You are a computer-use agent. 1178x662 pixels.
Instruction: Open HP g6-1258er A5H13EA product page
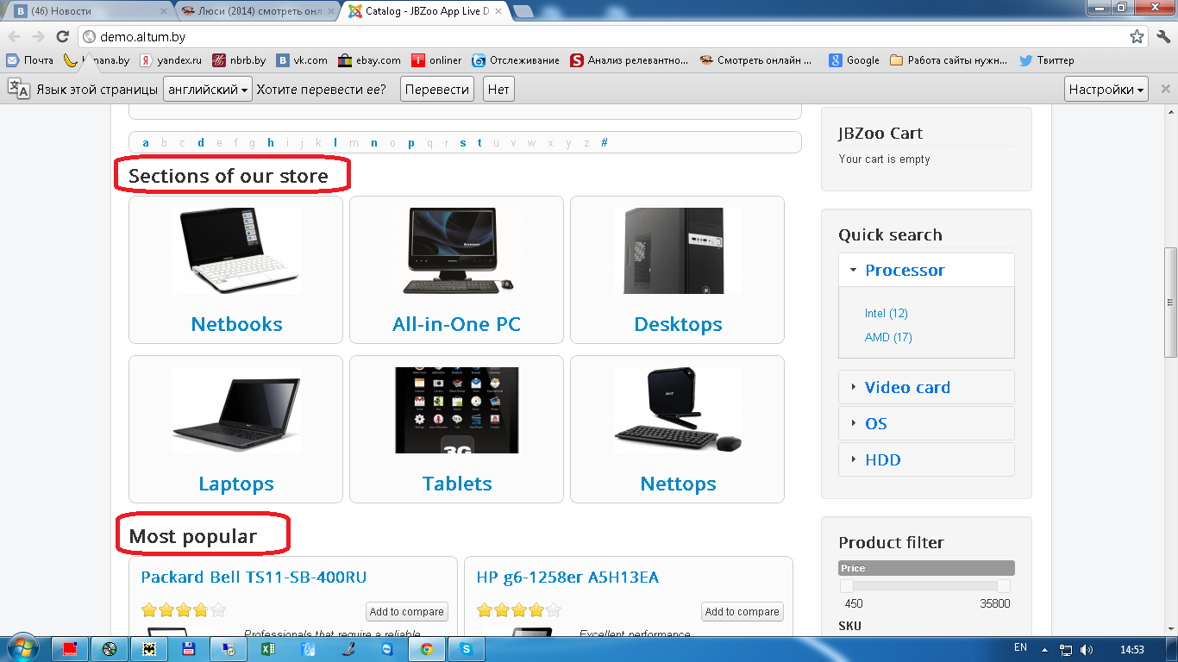567,577
